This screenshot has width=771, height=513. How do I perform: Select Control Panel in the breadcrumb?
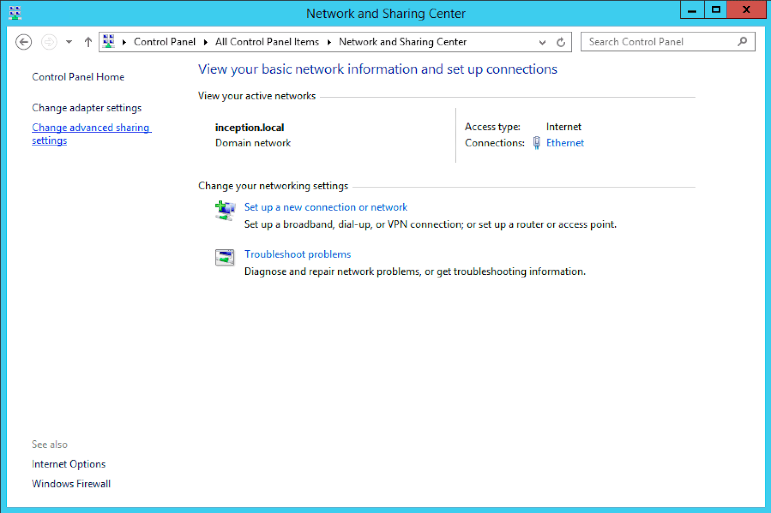(165, 42)
